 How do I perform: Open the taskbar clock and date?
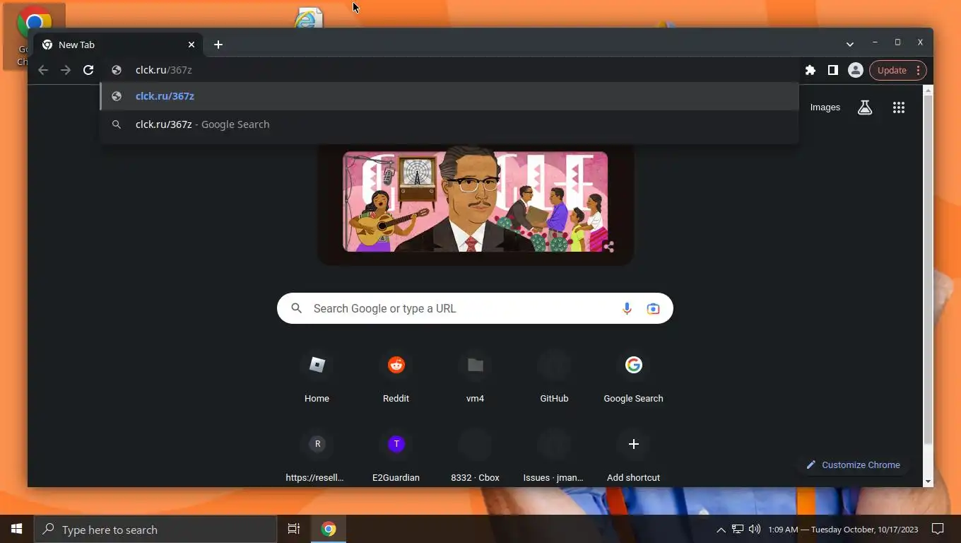coord(843,530)
